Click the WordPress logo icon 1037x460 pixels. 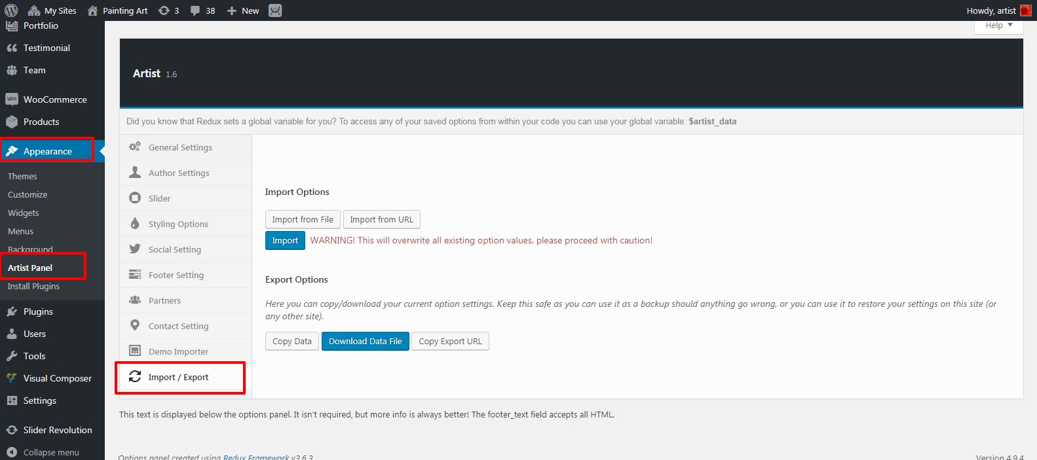(x=11, y=10)
